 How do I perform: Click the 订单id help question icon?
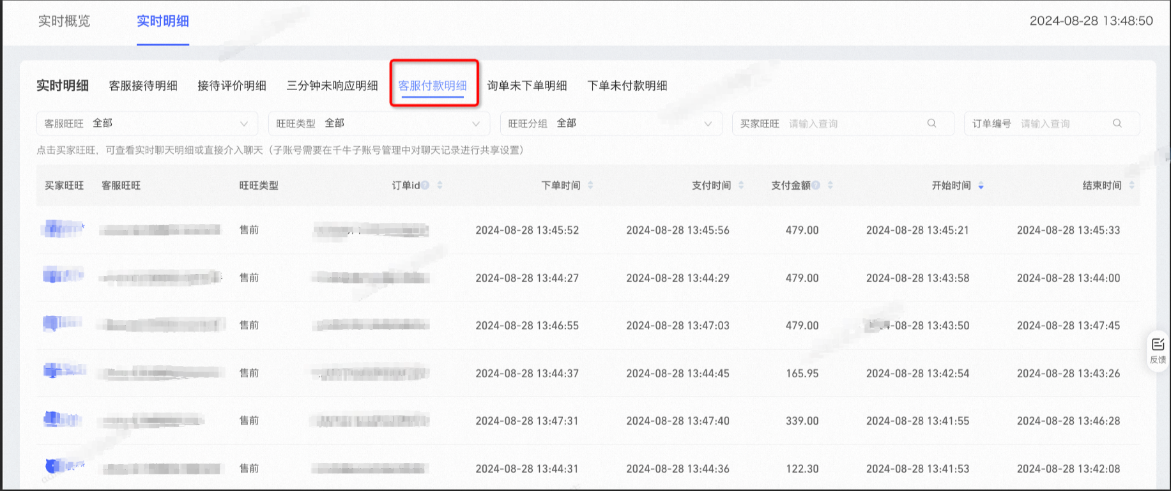[x=425, y=185]
